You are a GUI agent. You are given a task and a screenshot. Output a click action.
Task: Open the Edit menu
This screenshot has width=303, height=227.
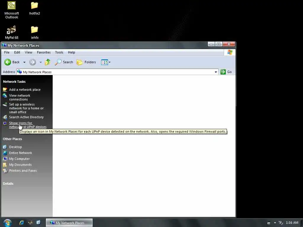tap(17, 52)
